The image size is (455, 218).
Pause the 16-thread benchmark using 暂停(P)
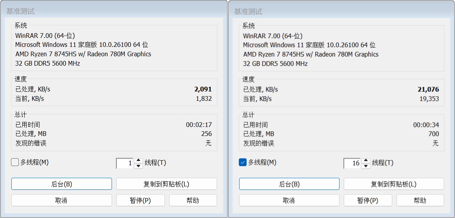tap(368, 200)
